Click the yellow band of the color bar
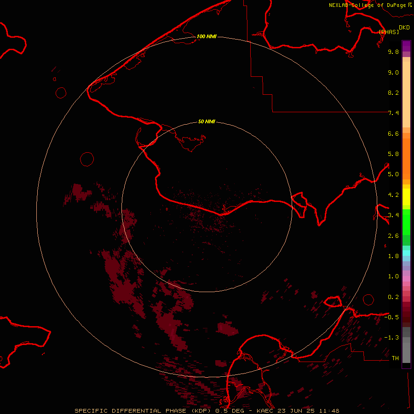The width and height of the screenshot is (414, 414). pyautogui.click(x=406, y=197)
